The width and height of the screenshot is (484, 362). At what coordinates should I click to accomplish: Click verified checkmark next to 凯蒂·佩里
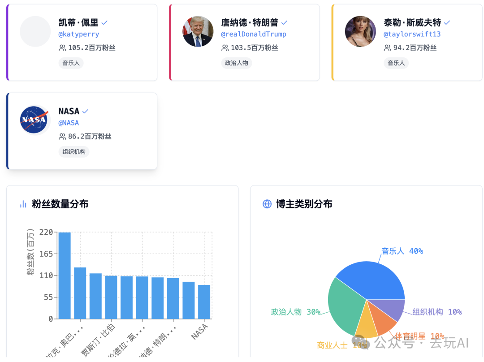(104, 22)
